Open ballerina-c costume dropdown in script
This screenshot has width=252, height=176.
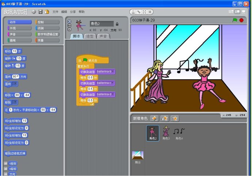click(113, 83)
